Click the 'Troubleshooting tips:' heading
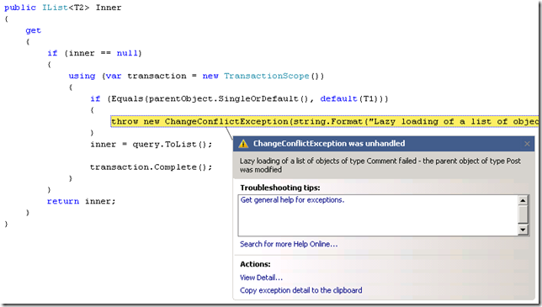Viewport: 542px width, 307px height. point(280,188)
